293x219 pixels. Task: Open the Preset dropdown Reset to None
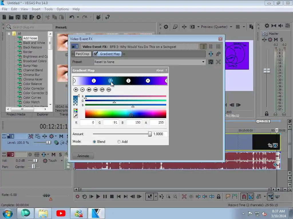[x=203, y=62]
